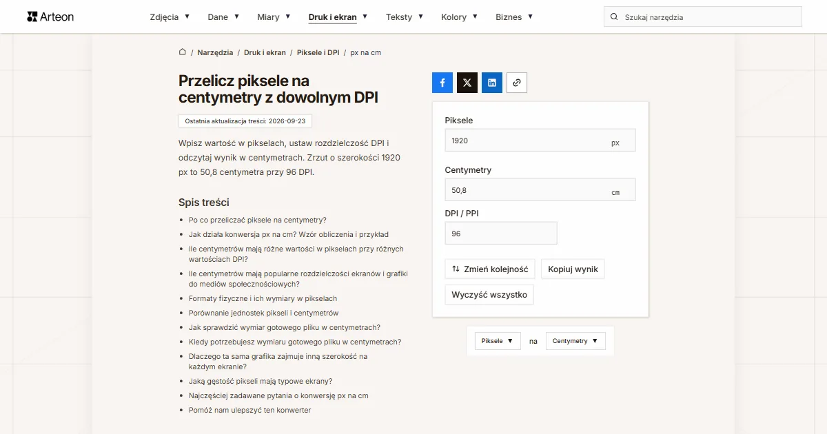Click the Arteon logo
The width and height of the screenshot is (827, 434).
[x=50, y=17]
